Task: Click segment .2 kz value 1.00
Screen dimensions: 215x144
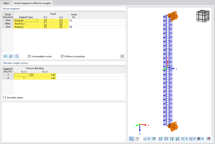Action: (x=45, y=78)
